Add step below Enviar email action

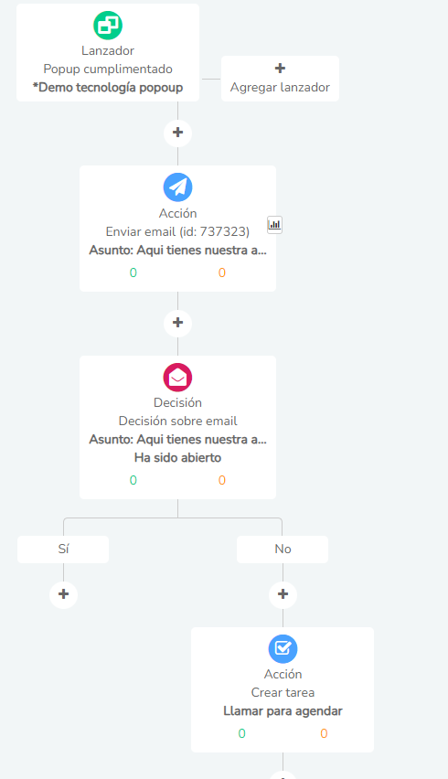coord(177,323)
